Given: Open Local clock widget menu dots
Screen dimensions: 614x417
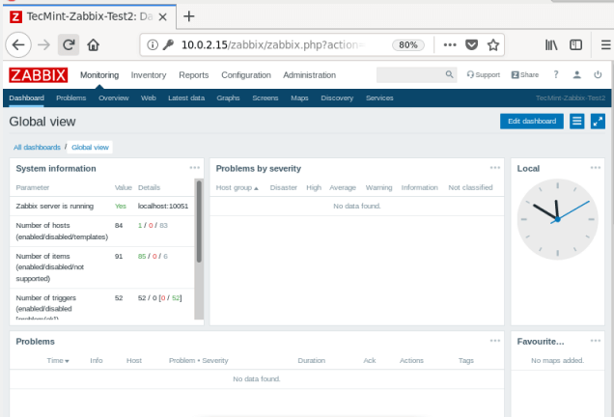Looking at the screenshot, I should 598,168.
